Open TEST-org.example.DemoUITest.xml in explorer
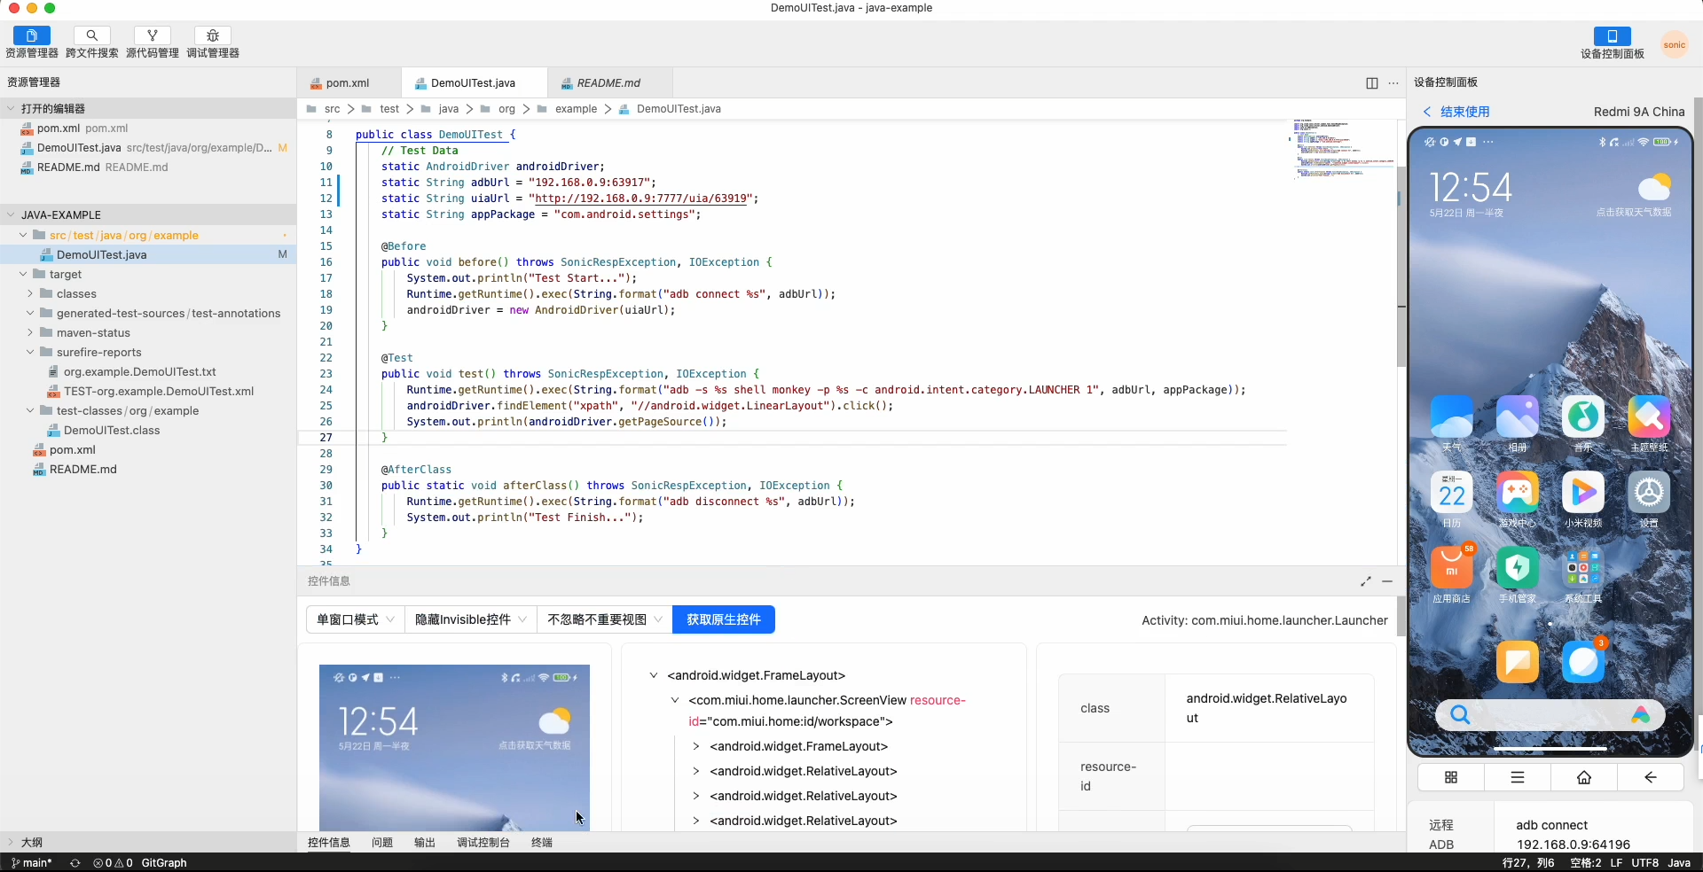Screen dimensions: 1703x872 (x=159, y=391)
